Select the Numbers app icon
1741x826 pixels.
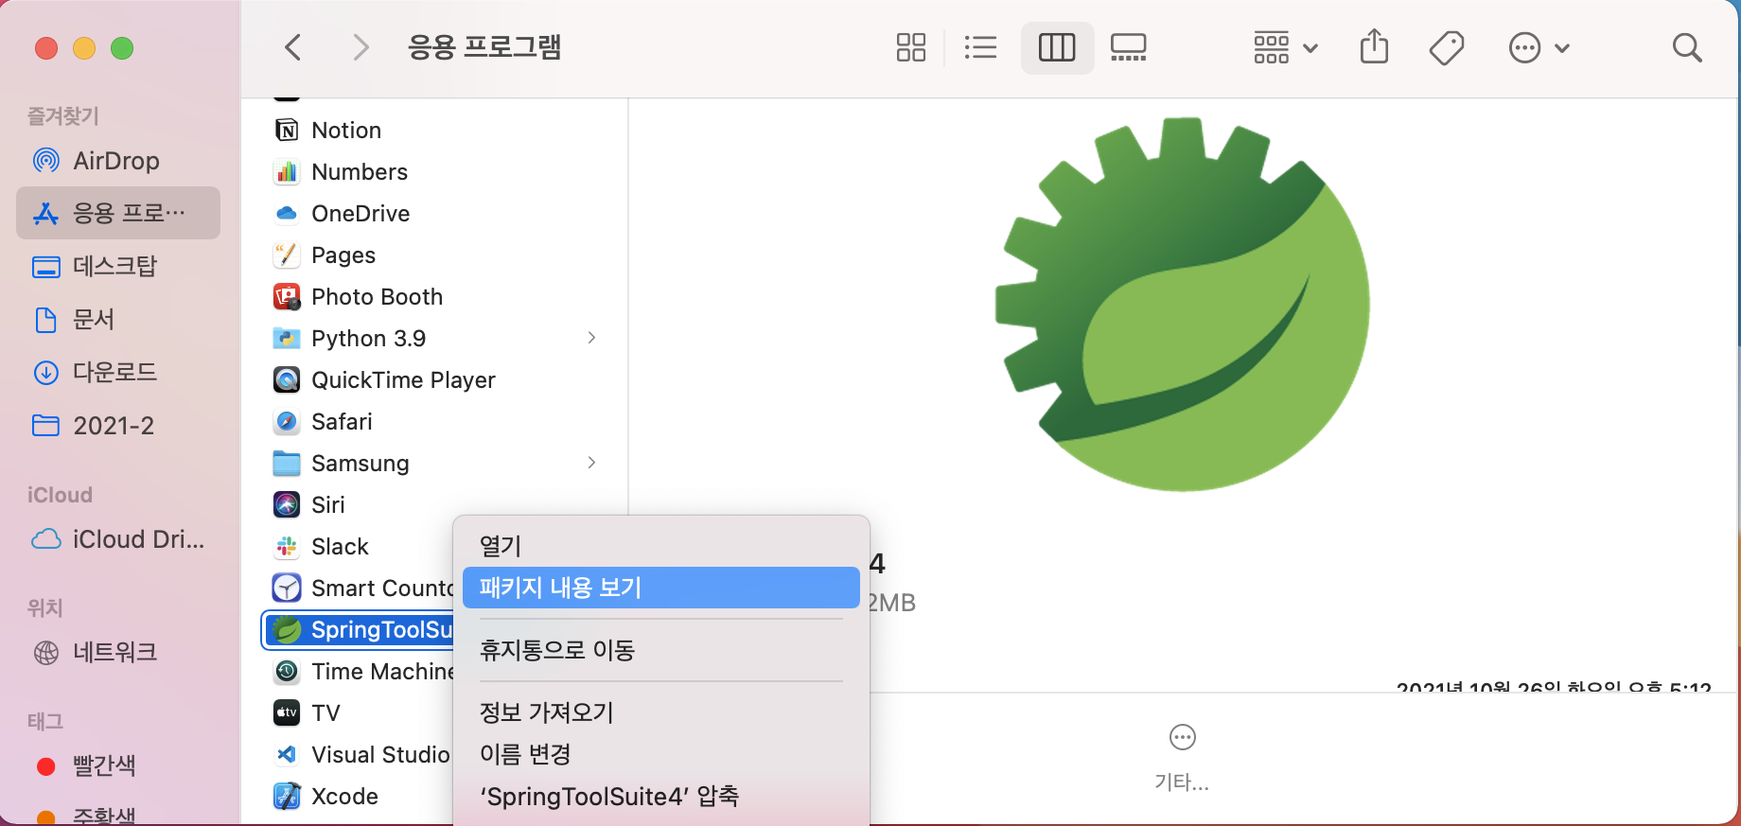coord(287,172)
